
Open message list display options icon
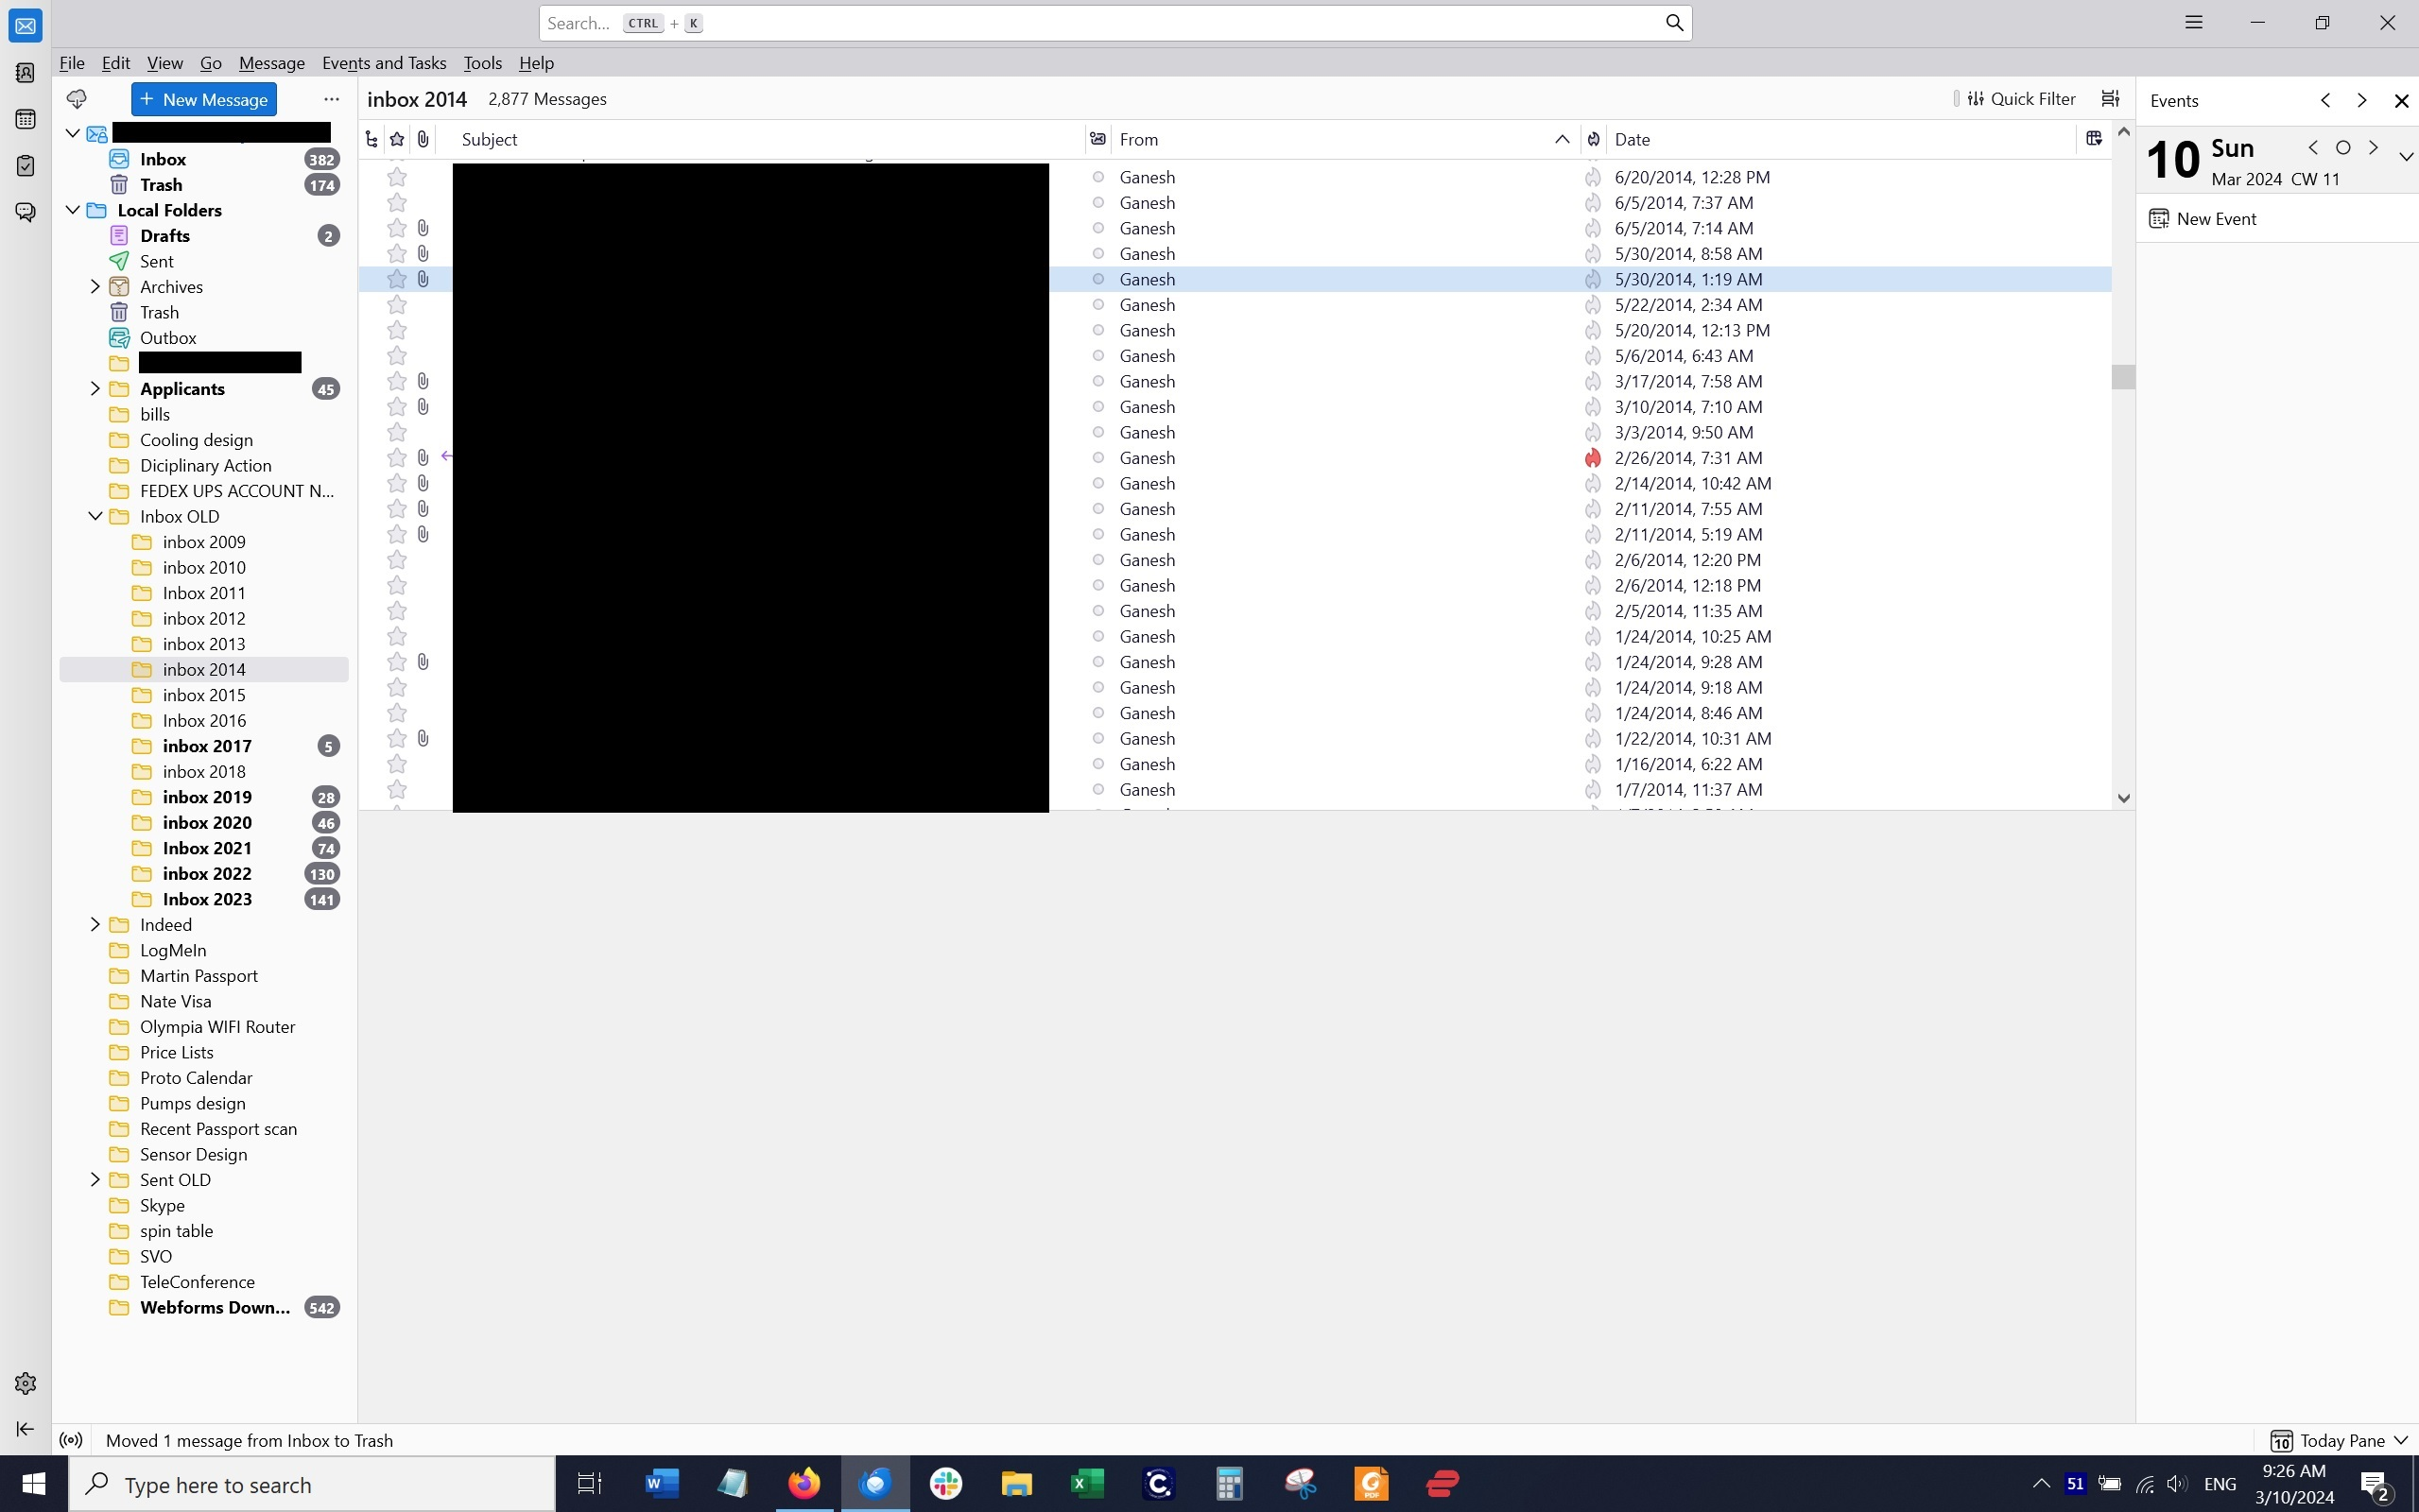[x=2110, y=99]
